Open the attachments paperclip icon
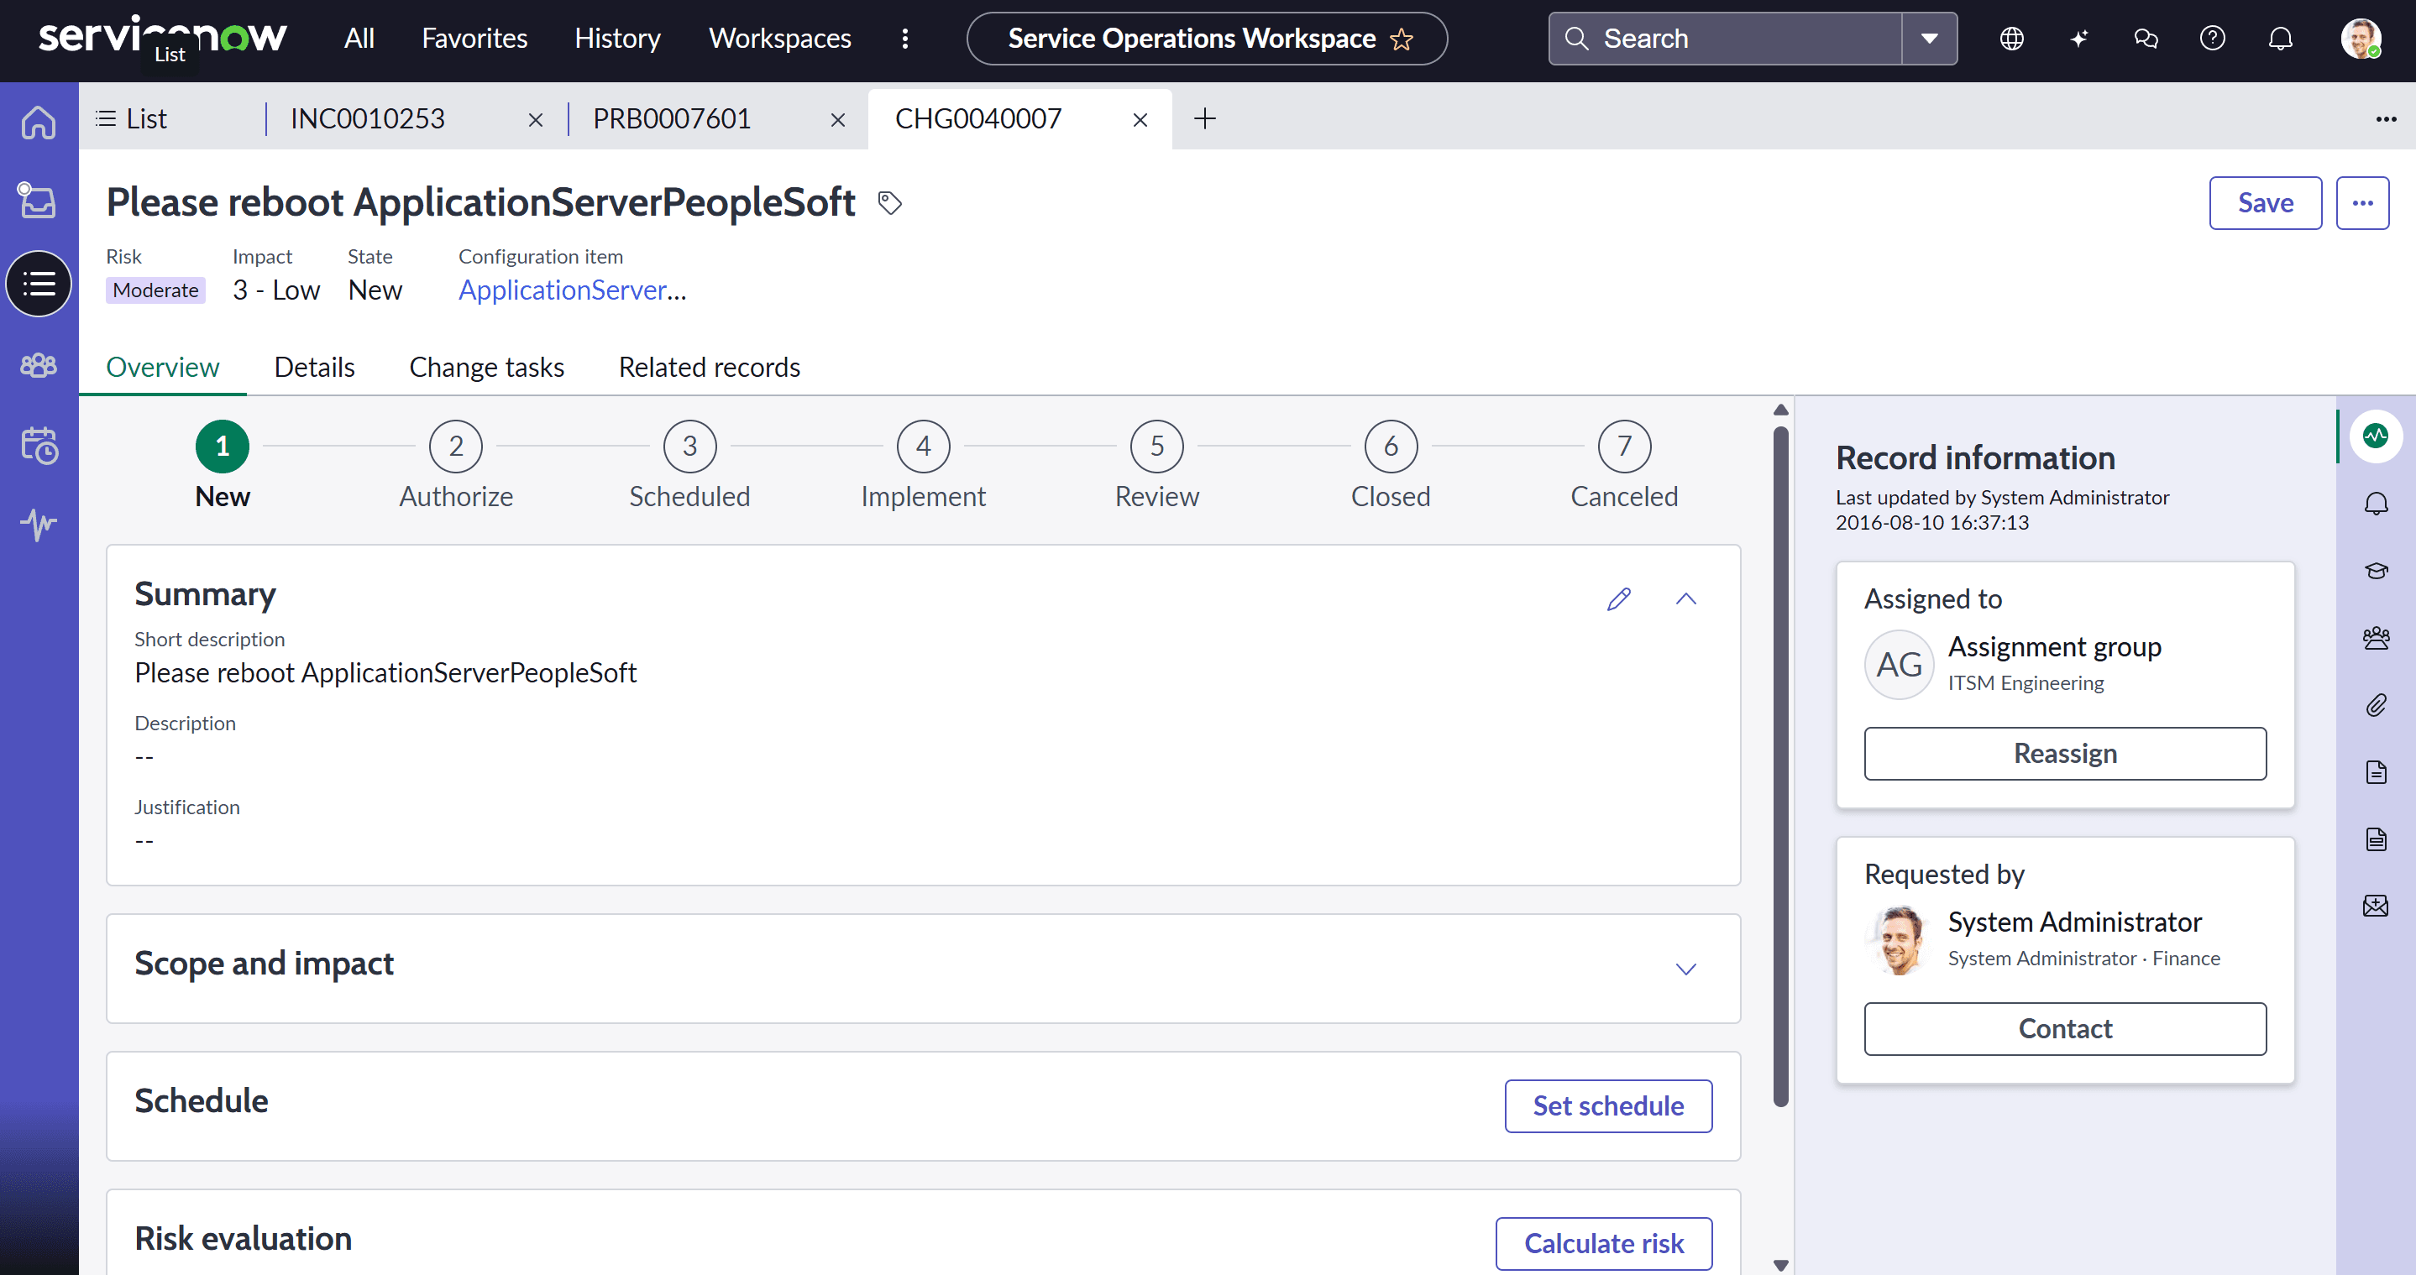Screen dimensions: 2416x1275 click(x=2376, y=705)
